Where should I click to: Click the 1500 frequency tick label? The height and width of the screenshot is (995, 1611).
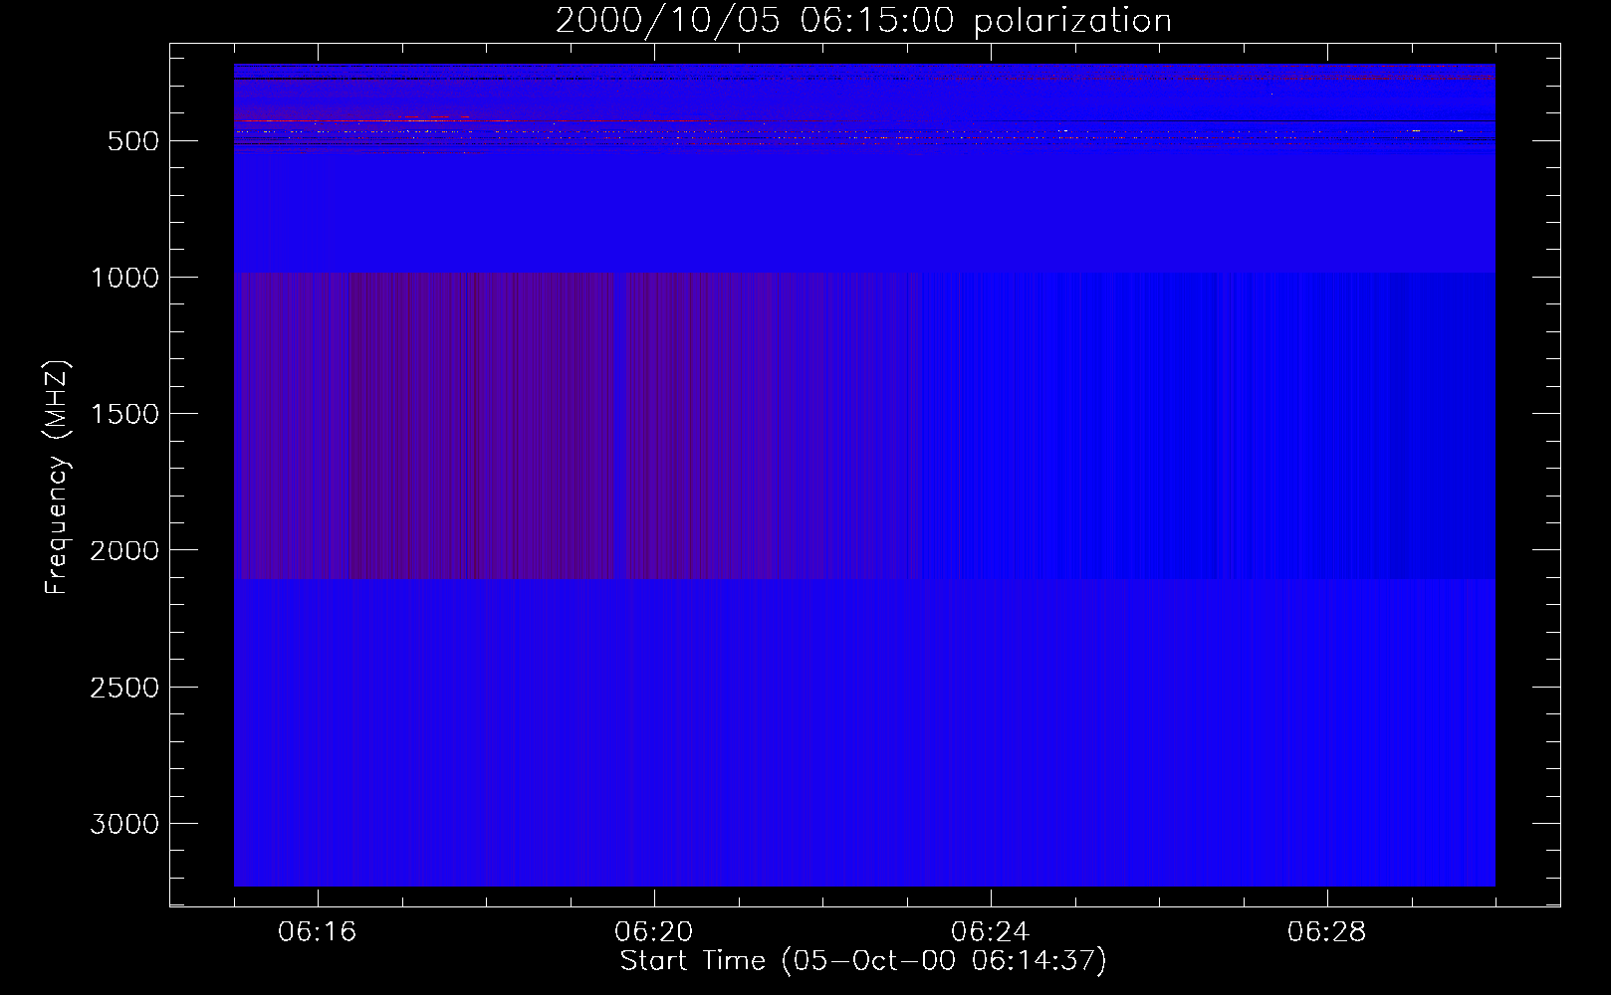click(x=124, y=414)
